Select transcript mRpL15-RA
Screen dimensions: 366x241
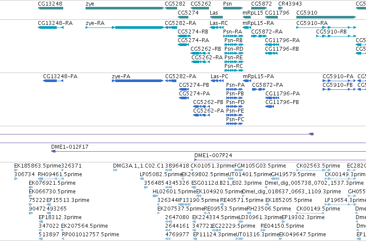click(258, 23)
